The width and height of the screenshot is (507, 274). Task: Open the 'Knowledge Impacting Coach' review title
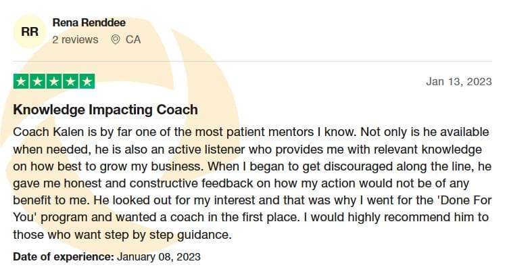[x=105, y=110]
